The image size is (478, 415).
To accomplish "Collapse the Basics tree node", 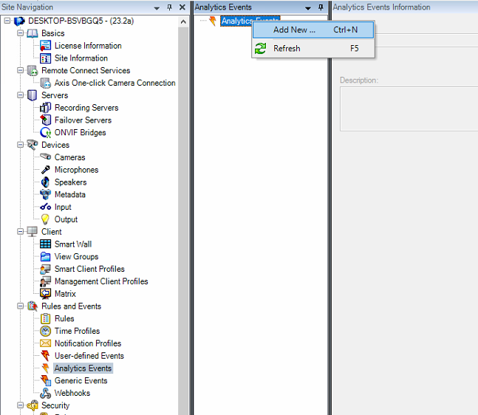I will [20, 33].
